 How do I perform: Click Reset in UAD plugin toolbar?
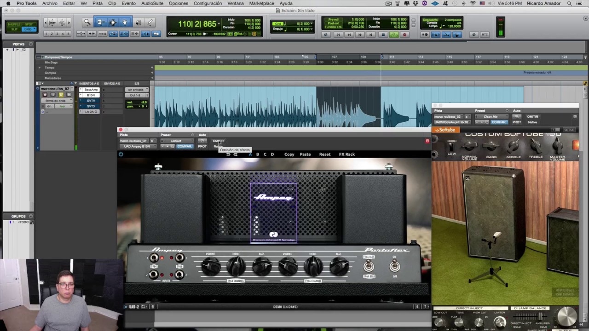click(x=325, y=154)
